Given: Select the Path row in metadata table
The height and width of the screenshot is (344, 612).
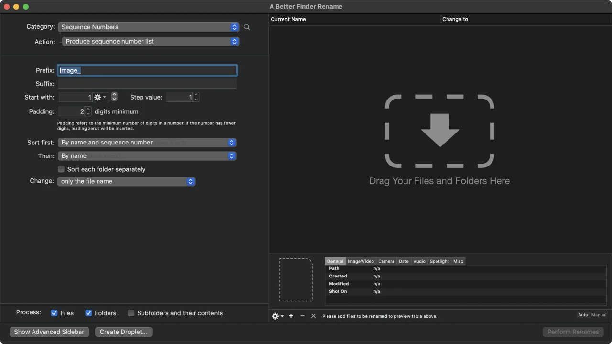Looking at the screenshot, I should coord(466,268).
